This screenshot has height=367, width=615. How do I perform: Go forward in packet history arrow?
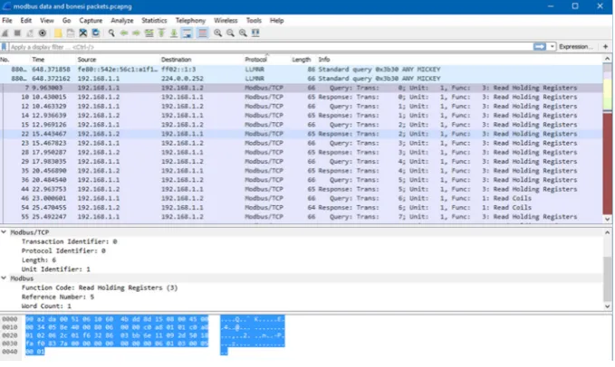pos(136,33)
